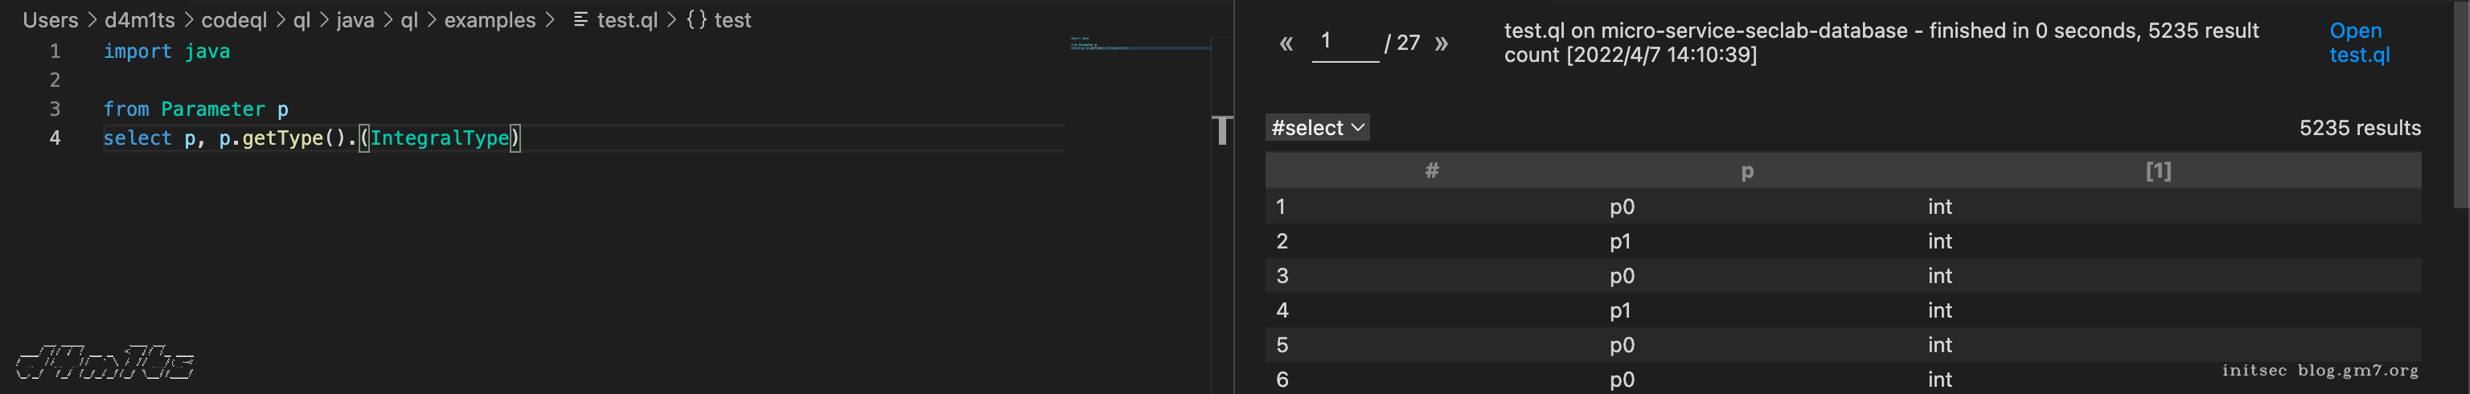Image resolution: width=2470 pixels, height=394 pixels.
Task: Jump to p0 in result row 1
Action: coord(1622,207)
